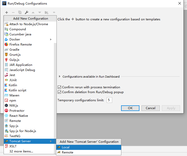This screenshot has height=156, width=187.
Task: Click the JAR Application icon
Action: coord(6,65)
